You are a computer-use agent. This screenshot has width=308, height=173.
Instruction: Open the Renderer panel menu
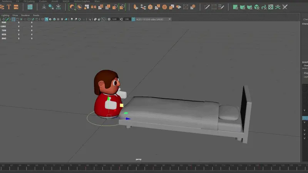pyautogui.click(x=25, y=15)
